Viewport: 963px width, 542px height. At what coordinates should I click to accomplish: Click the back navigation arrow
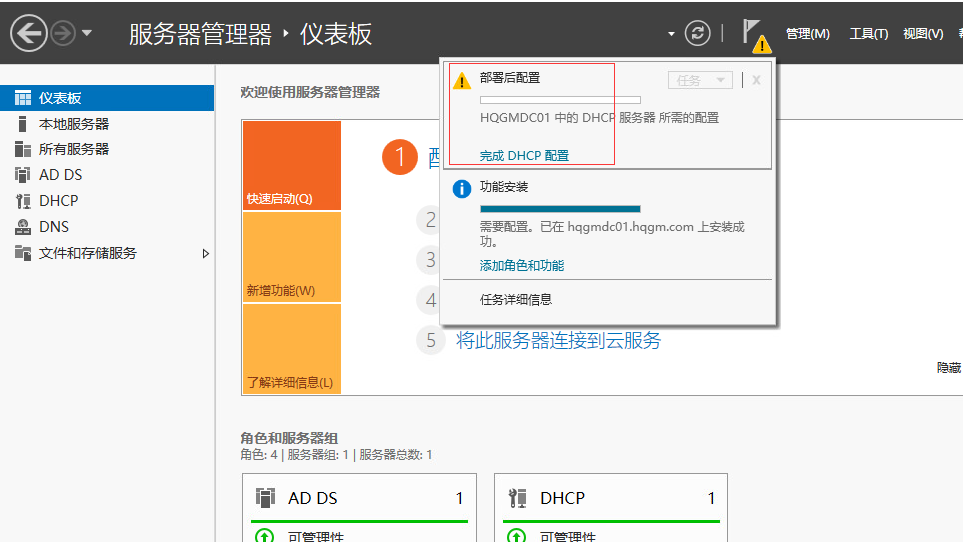point(29,34)
